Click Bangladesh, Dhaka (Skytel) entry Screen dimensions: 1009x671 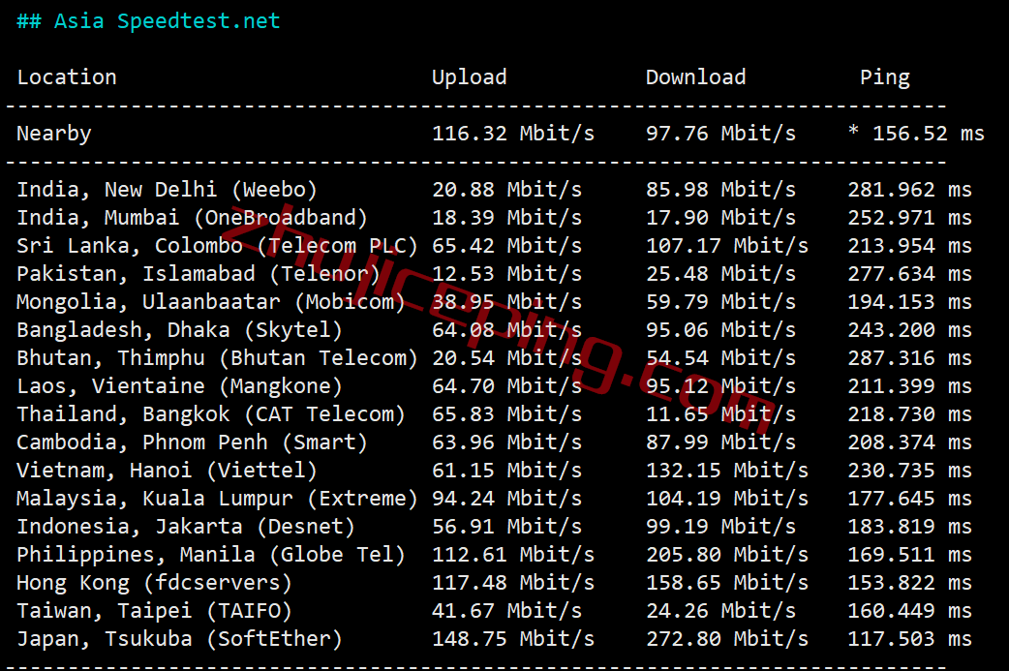click(179, 330)
